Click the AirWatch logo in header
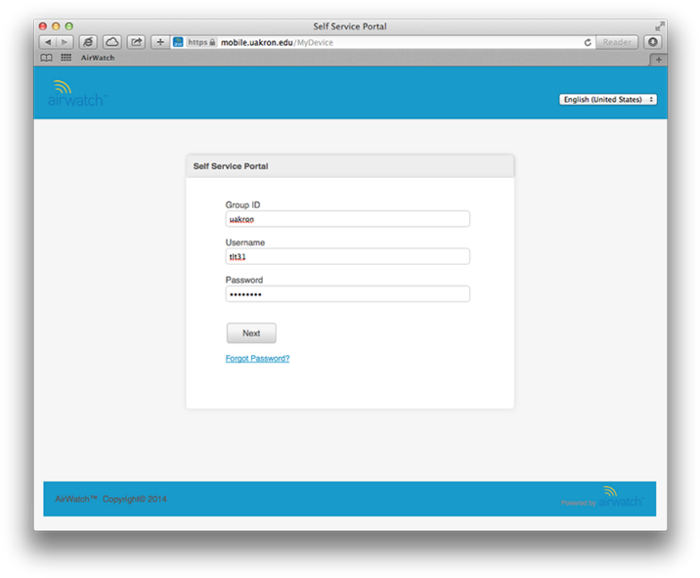This screenshot has height=578, width=700. tap(76, 94)
